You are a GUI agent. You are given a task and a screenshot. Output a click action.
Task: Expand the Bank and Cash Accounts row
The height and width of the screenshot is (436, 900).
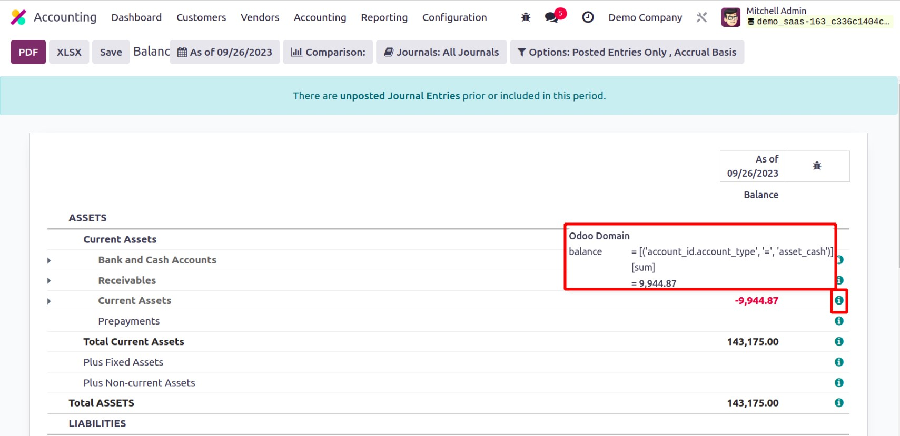49,260
